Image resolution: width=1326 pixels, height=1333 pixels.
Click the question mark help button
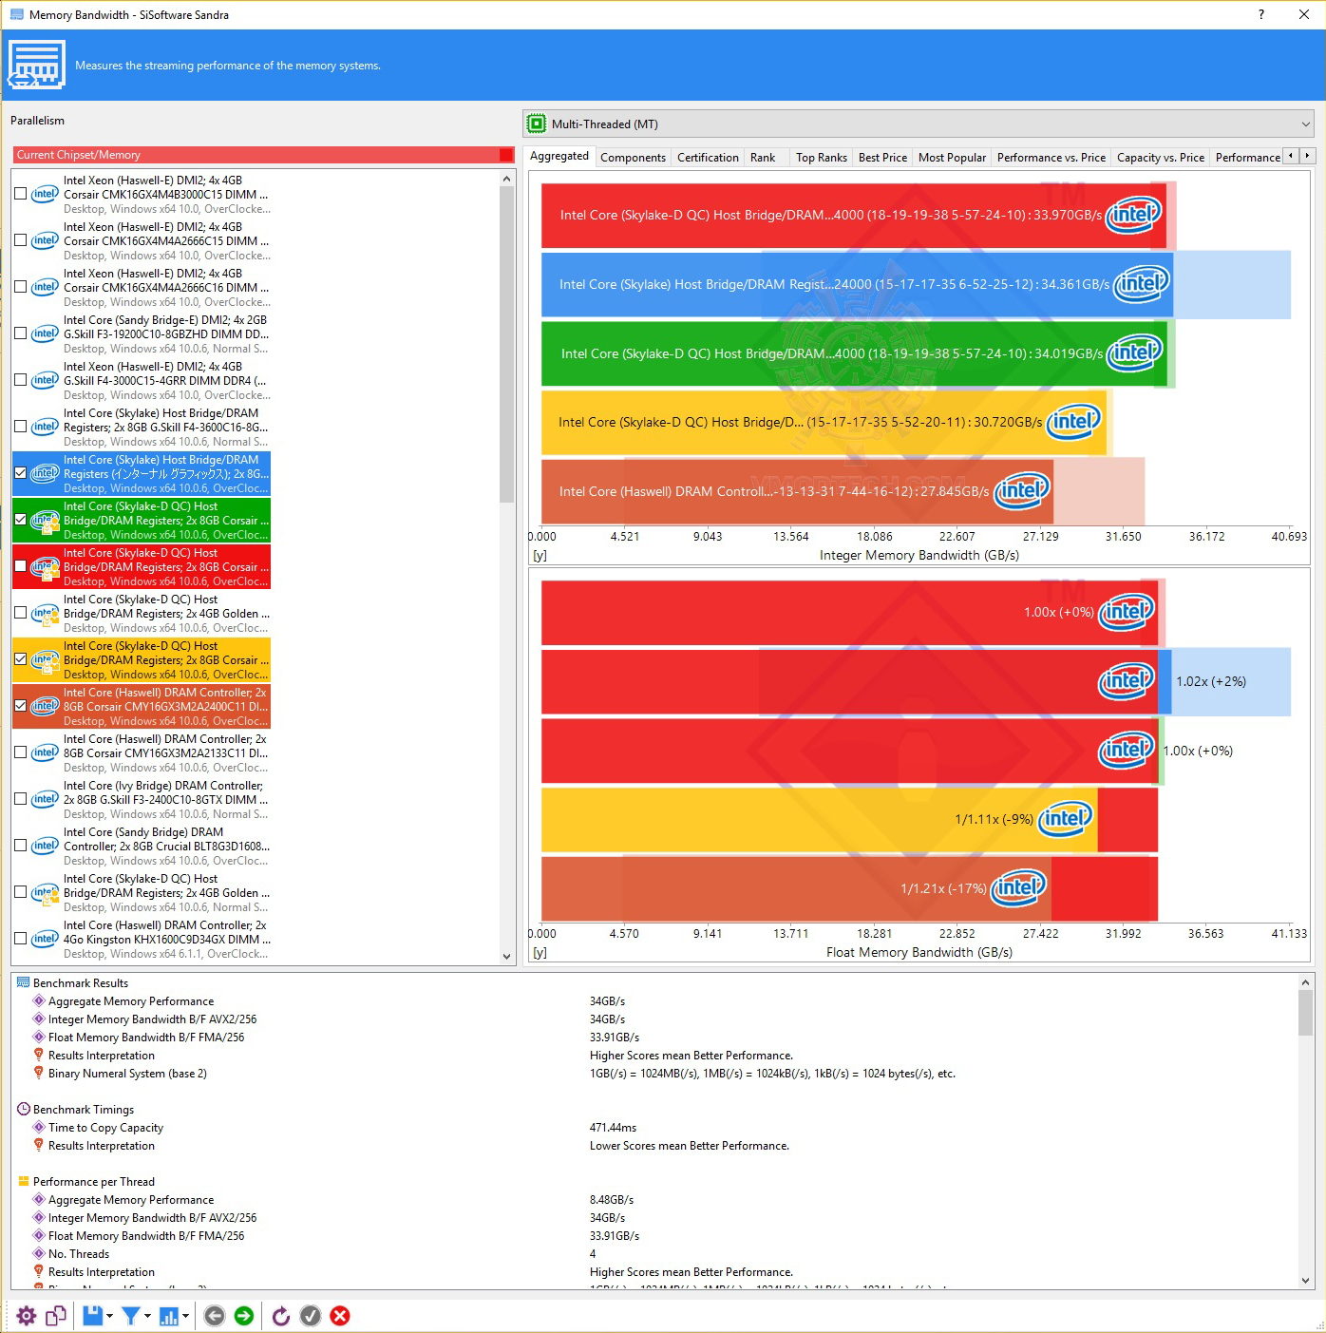(x=1261, y=14)
